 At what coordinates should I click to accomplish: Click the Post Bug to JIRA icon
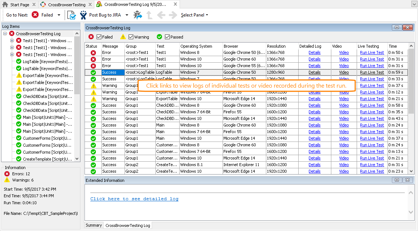[x=83, y=15]
